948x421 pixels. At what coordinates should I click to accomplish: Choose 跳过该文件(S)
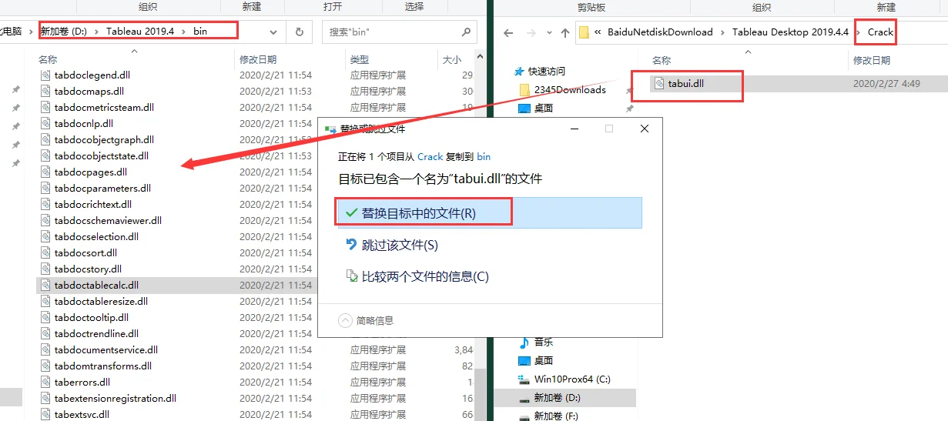click(399, 246)
